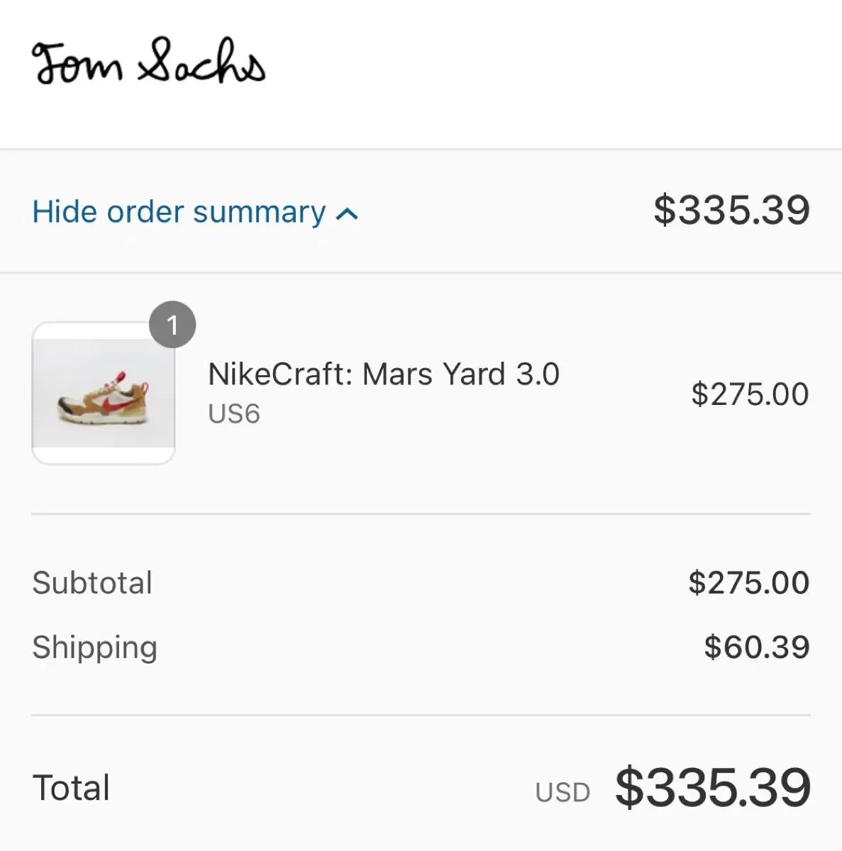The width and height of the screenshot is (842, 851).
Task: Open the Mars Yard shoe thumbnail
Action: coord(104,394)
